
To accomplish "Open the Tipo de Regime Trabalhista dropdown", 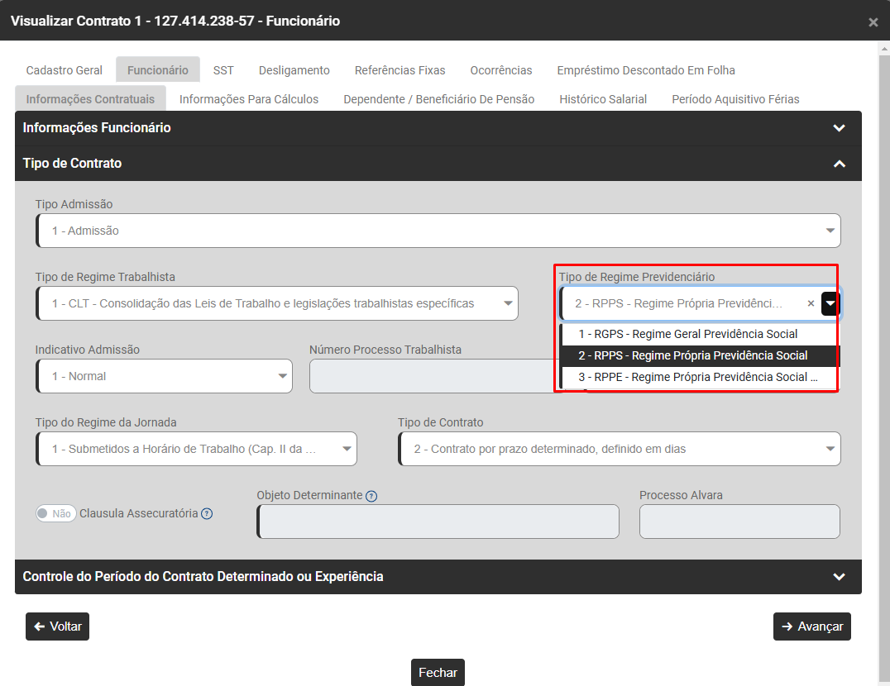I will pos(276,303).
